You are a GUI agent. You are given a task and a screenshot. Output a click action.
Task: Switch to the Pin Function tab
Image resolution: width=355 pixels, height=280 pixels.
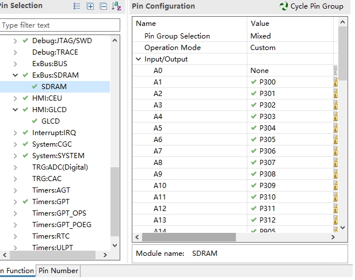(18, 271)
